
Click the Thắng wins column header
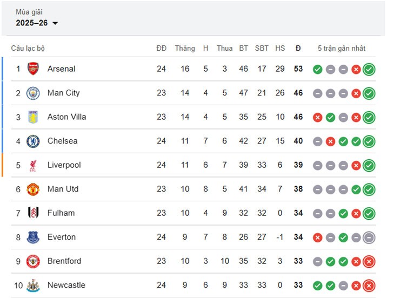pos(185,49)
